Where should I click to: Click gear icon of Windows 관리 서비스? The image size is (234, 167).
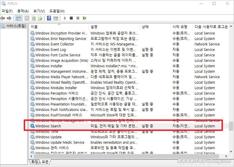(x=32, y=148)
